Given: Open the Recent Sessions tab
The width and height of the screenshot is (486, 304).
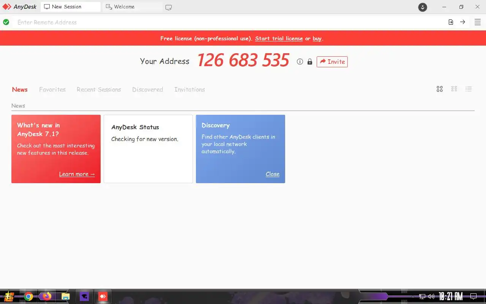Looking at the screenshot, I should coord(99,90).
